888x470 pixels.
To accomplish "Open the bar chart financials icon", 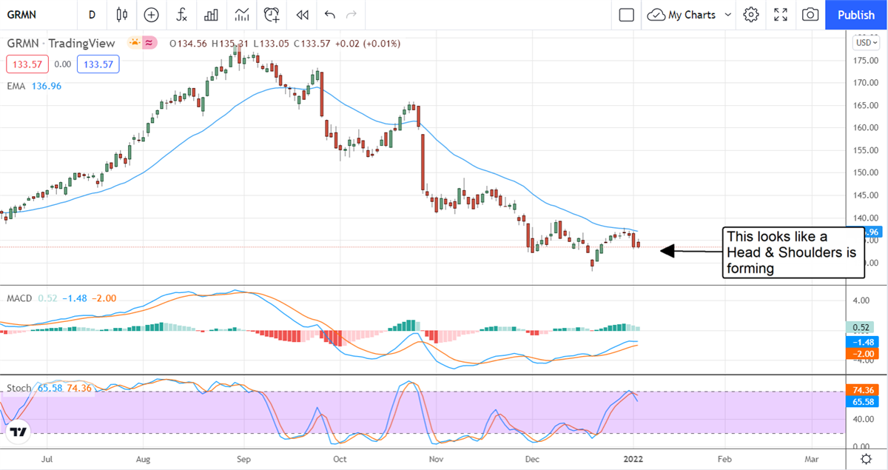I will pyautogui.click(x=212, y=15).
